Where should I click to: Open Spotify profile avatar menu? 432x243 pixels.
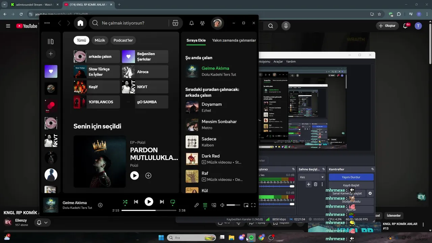tap(217, 23)
